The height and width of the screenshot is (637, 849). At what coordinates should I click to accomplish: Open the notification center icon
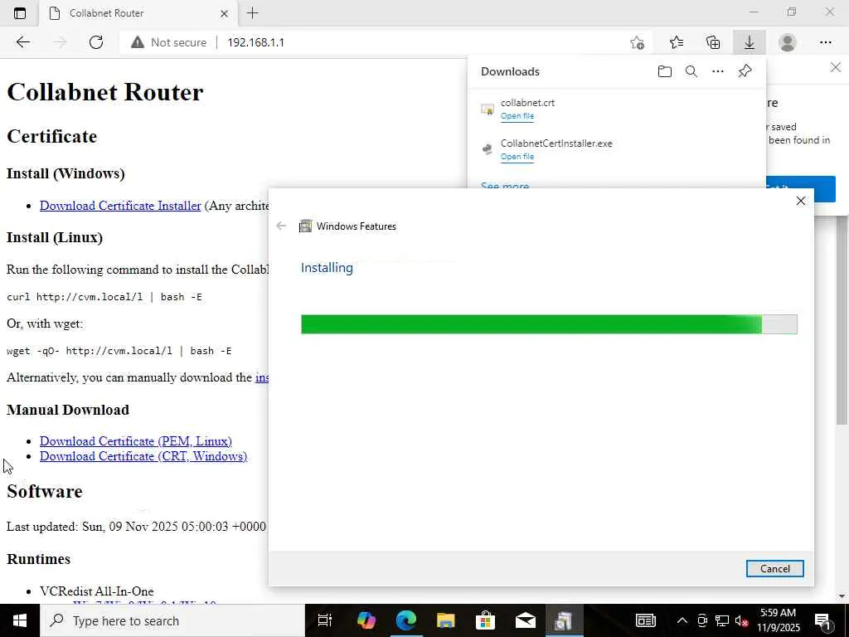(823, 621)
